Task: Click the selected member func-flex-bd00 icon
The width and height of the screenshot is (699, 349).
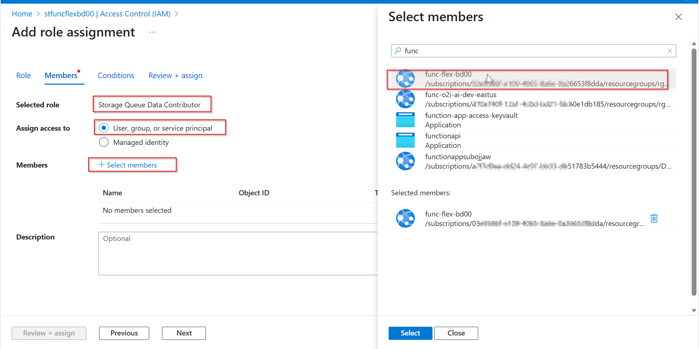Action: coord(405,218)
